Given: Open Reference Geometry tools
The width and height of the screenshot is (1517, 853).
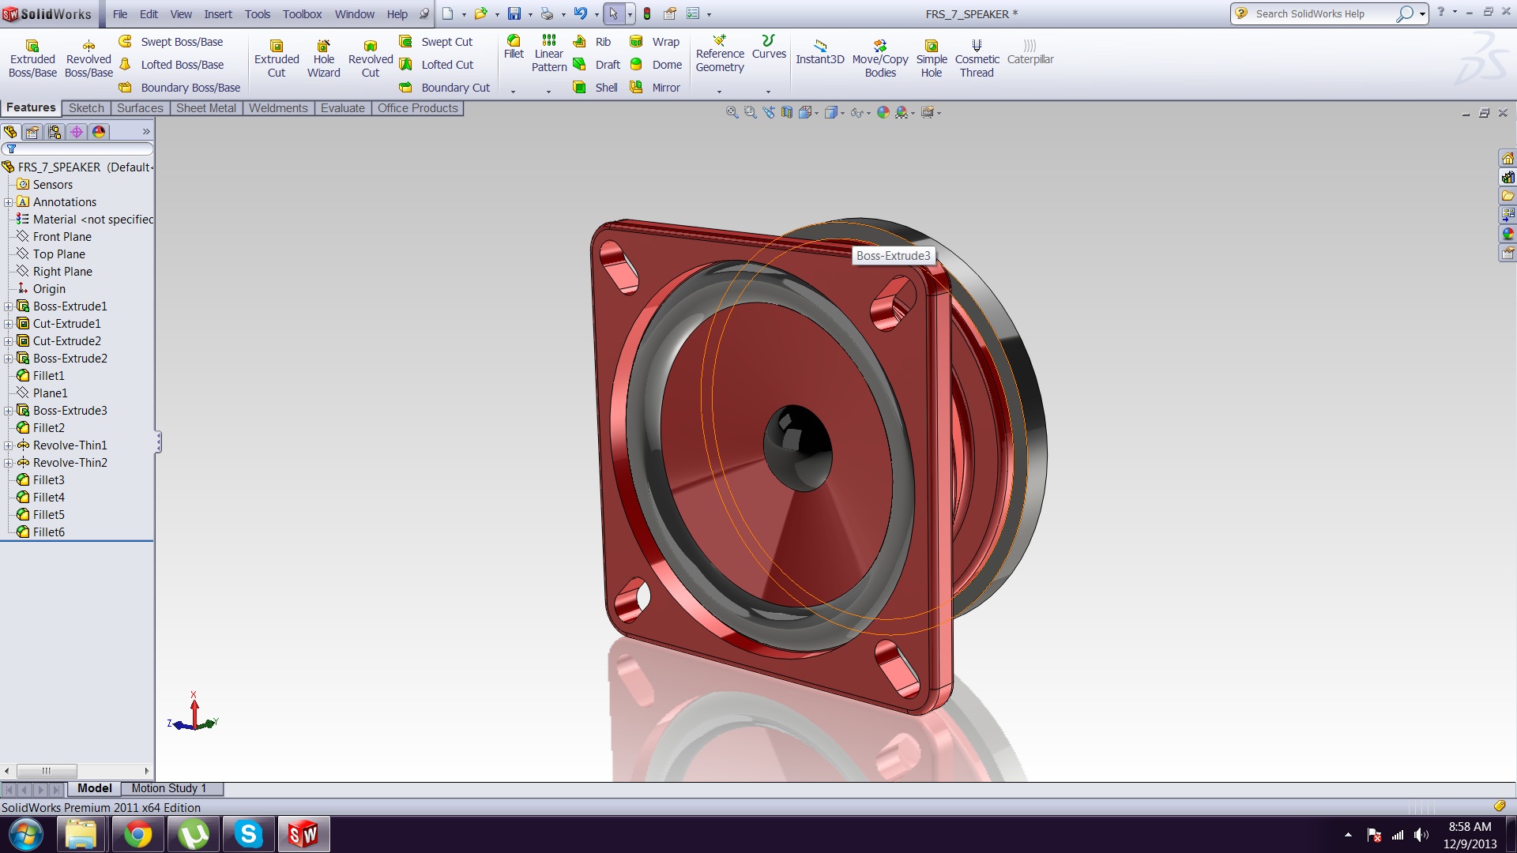Looking at the screenshot, I should (720, 54).
